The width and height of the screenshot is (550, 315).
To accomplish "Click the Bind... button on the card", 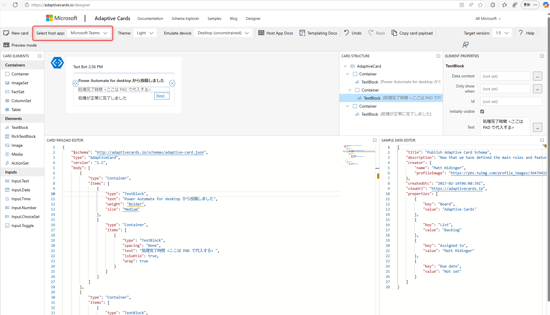I will (162, 96).
